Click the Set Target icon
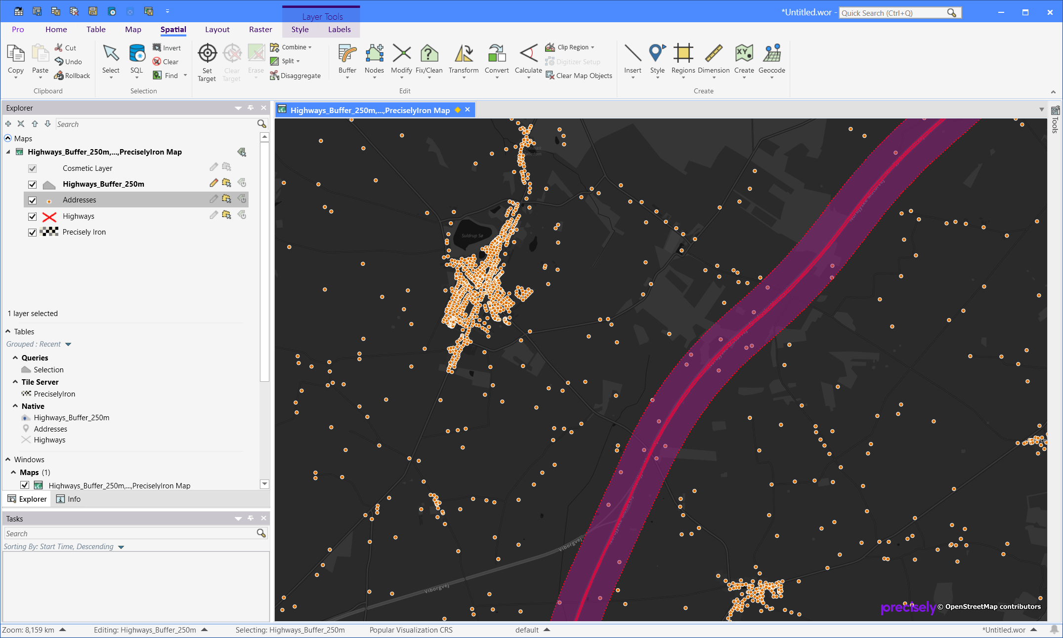 207,53
